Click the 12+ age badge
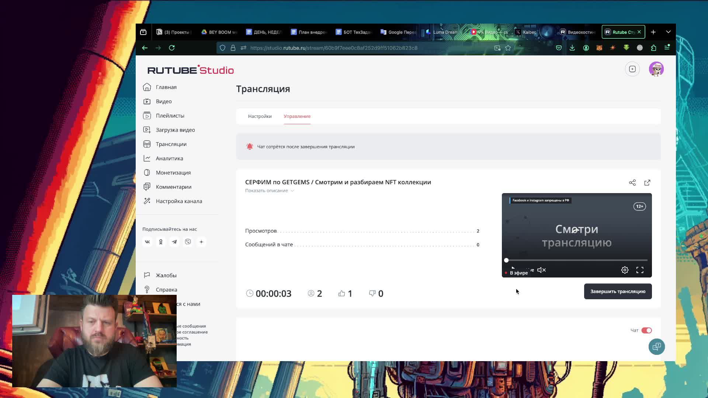Screen dimensions: 708x398 click(x=639, y=206)
